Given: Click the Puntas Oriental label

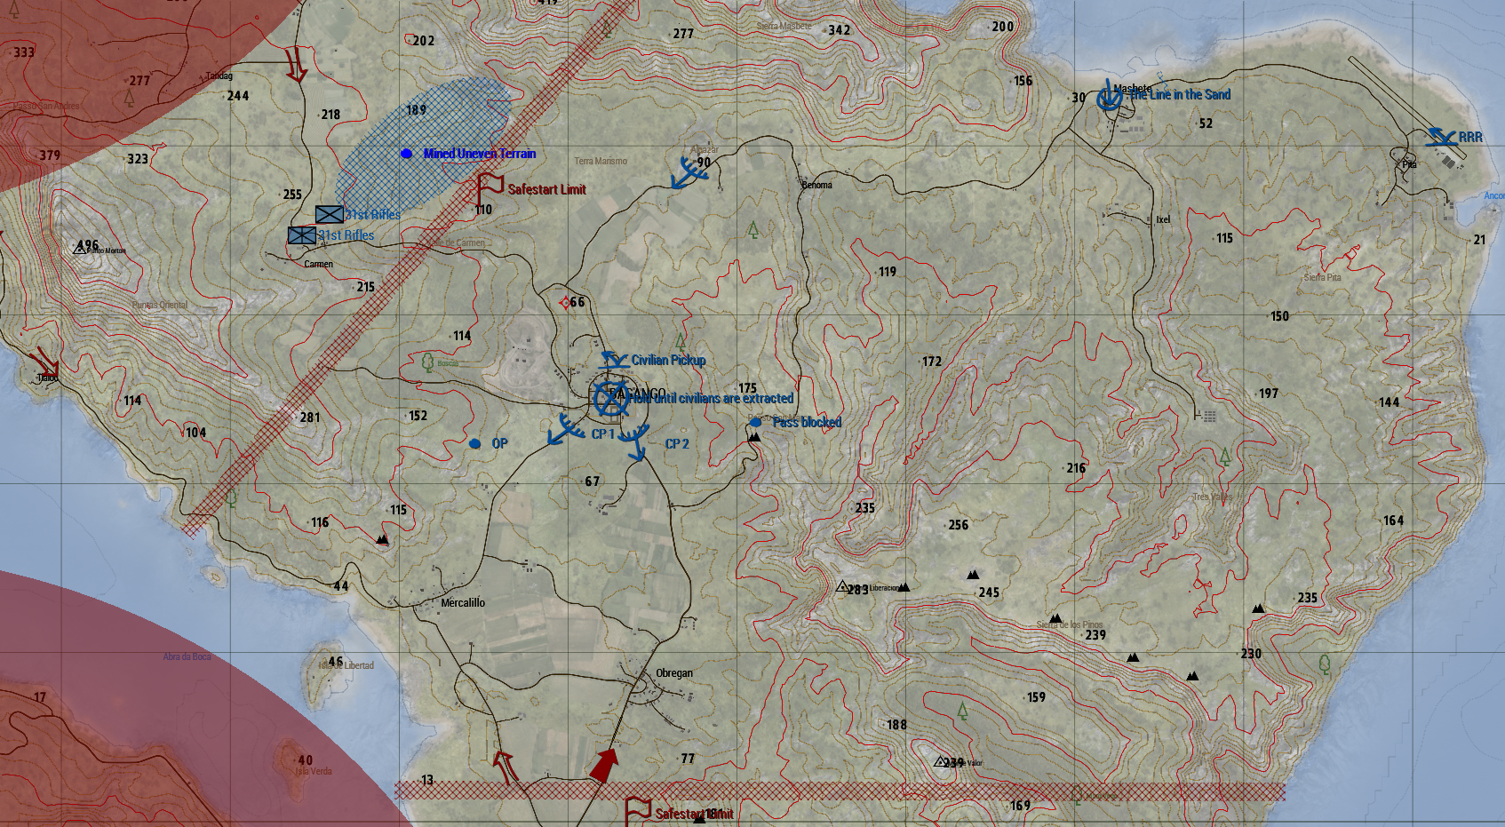Looking at the screenshot, I should coord(160,305).
